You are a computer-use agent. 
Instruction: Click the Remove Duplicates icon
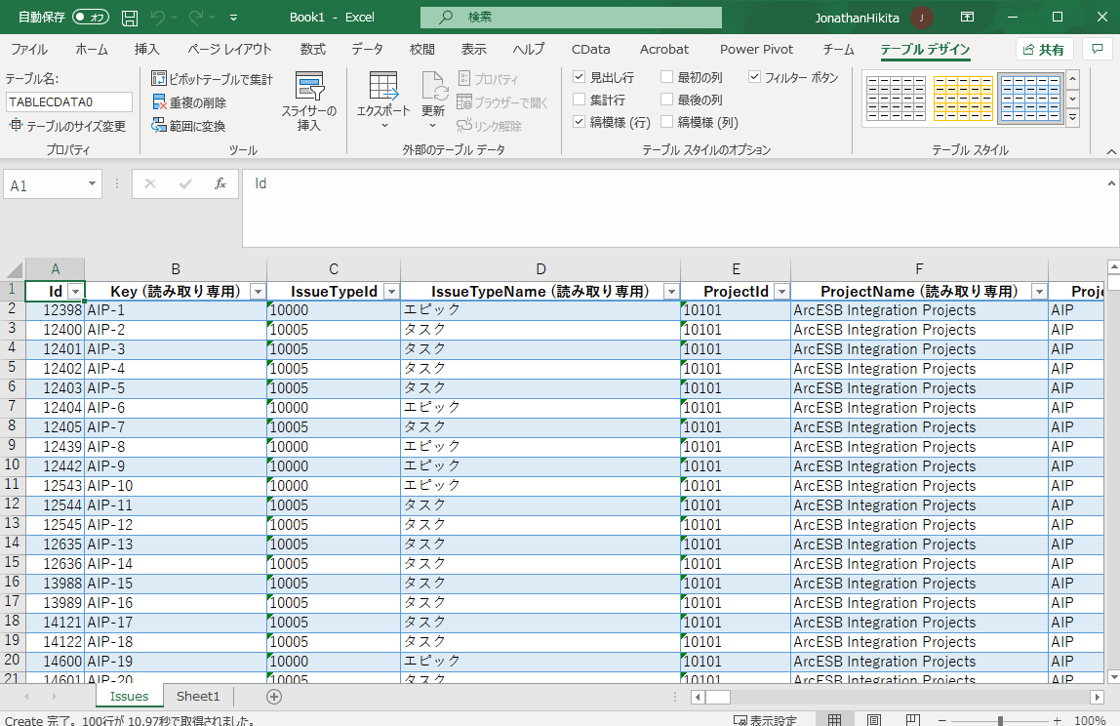click(x=160, y=102)
